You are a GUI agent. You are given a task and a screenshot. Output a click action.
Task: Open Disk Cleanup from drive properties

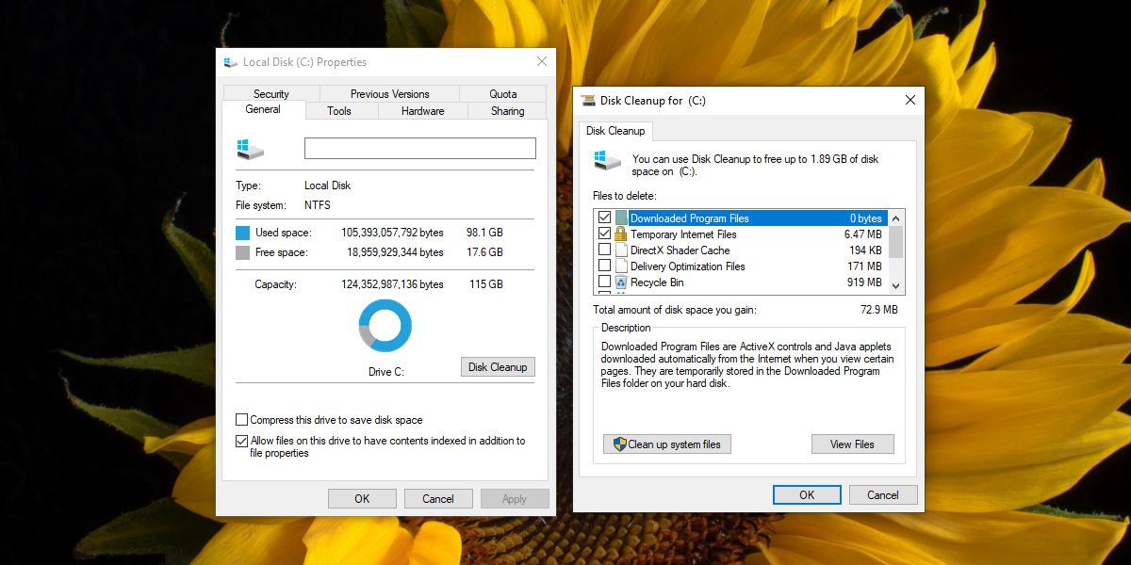(x=498, y=367)
